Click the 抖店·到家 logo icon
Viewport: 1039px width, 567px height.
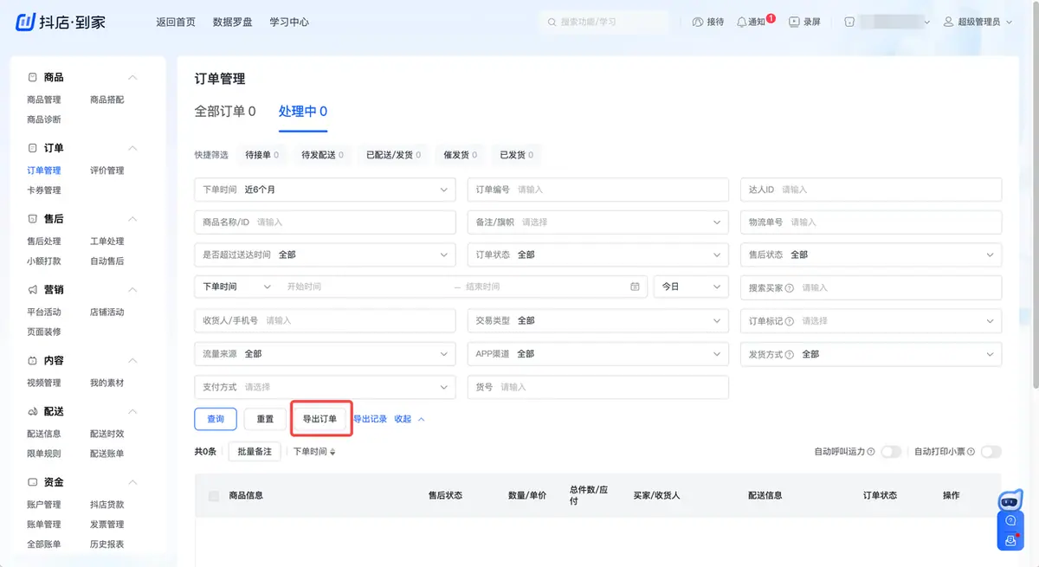(x=26, y=22)
